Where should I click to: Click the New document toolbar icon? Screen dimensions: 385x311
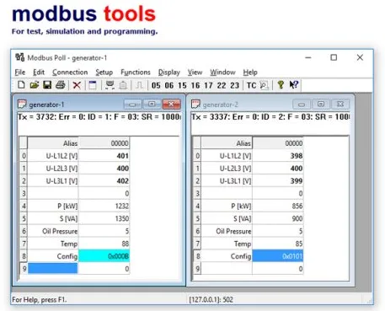[x=21, y=85]
